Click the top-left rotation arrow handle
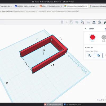 [37, 39]
